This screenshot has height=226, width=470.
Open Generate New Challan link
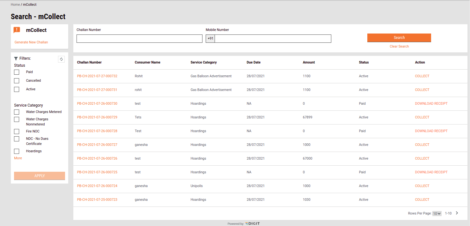click(x=31, y=42)
